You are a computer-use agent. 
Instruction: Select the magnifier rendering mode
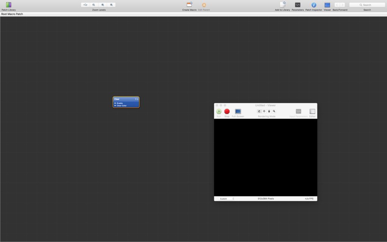tap(274, 112)
